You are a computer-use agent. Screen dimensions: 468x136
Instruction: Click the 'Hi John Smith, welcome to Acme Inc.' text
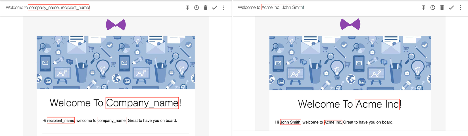point(309,122)
